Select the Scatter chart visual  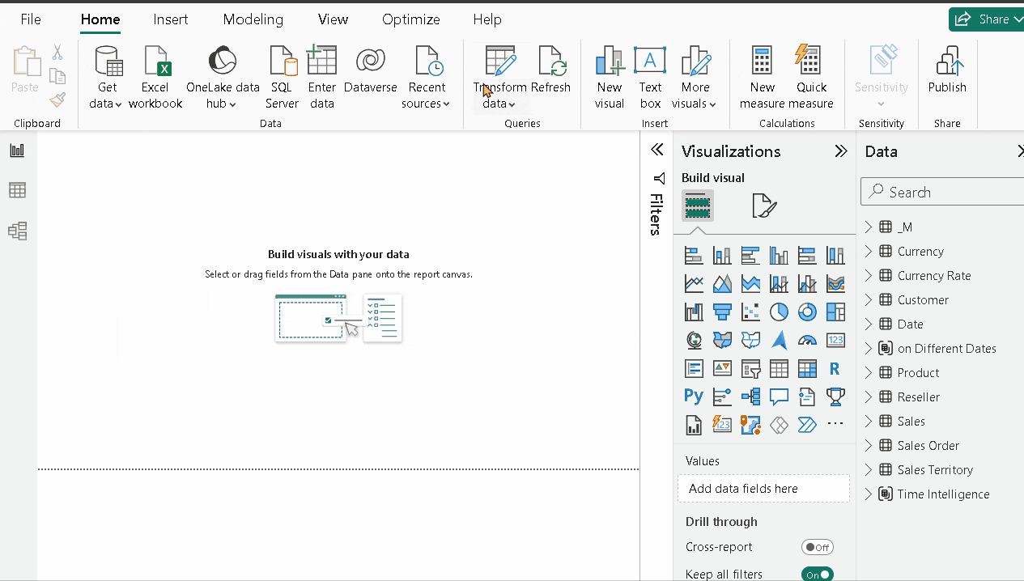pyautogui.click(x=750, y=312)
